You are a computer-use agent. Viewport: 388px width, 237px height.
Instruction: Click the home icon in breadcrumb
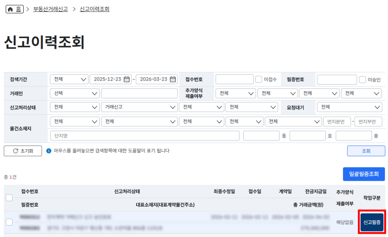tap(10, 9)
